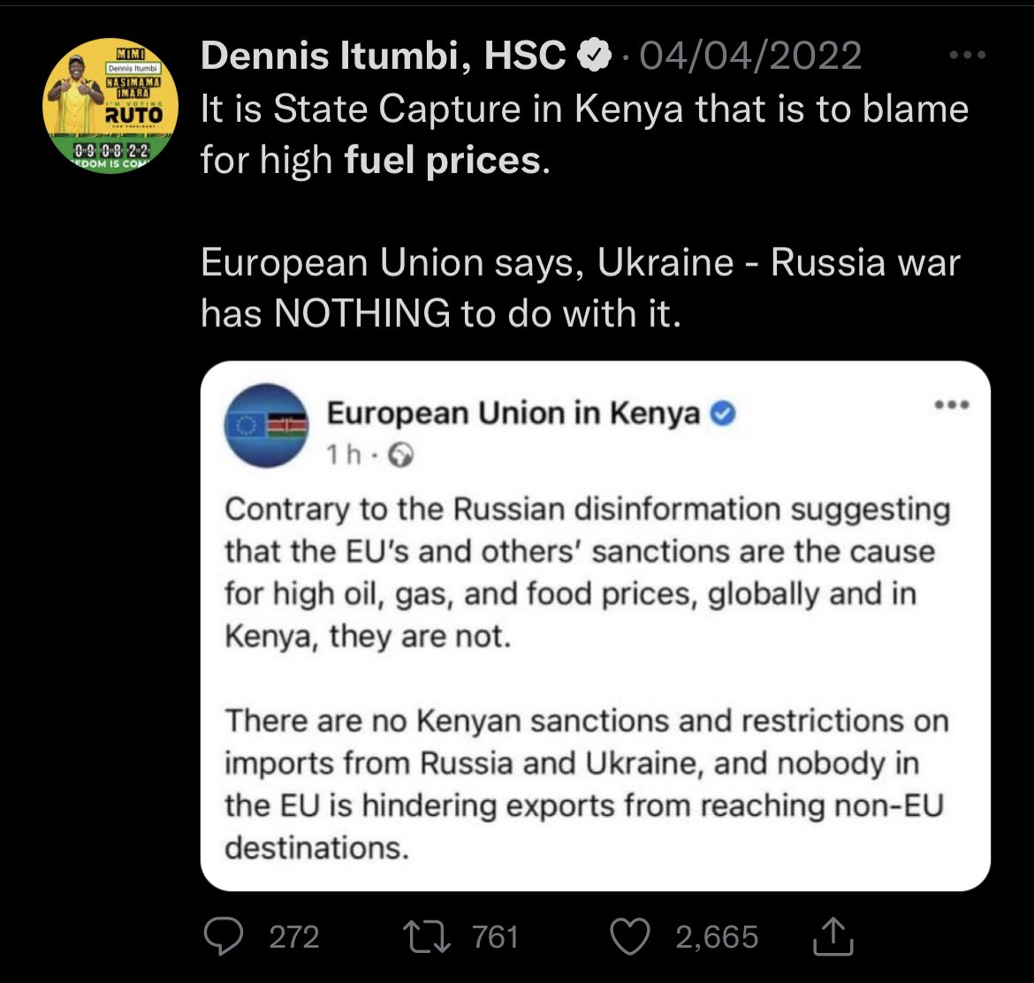The image size is (1034, 983).
Task: Click the 2,665 likes count
Action: (x=717, y=936)
